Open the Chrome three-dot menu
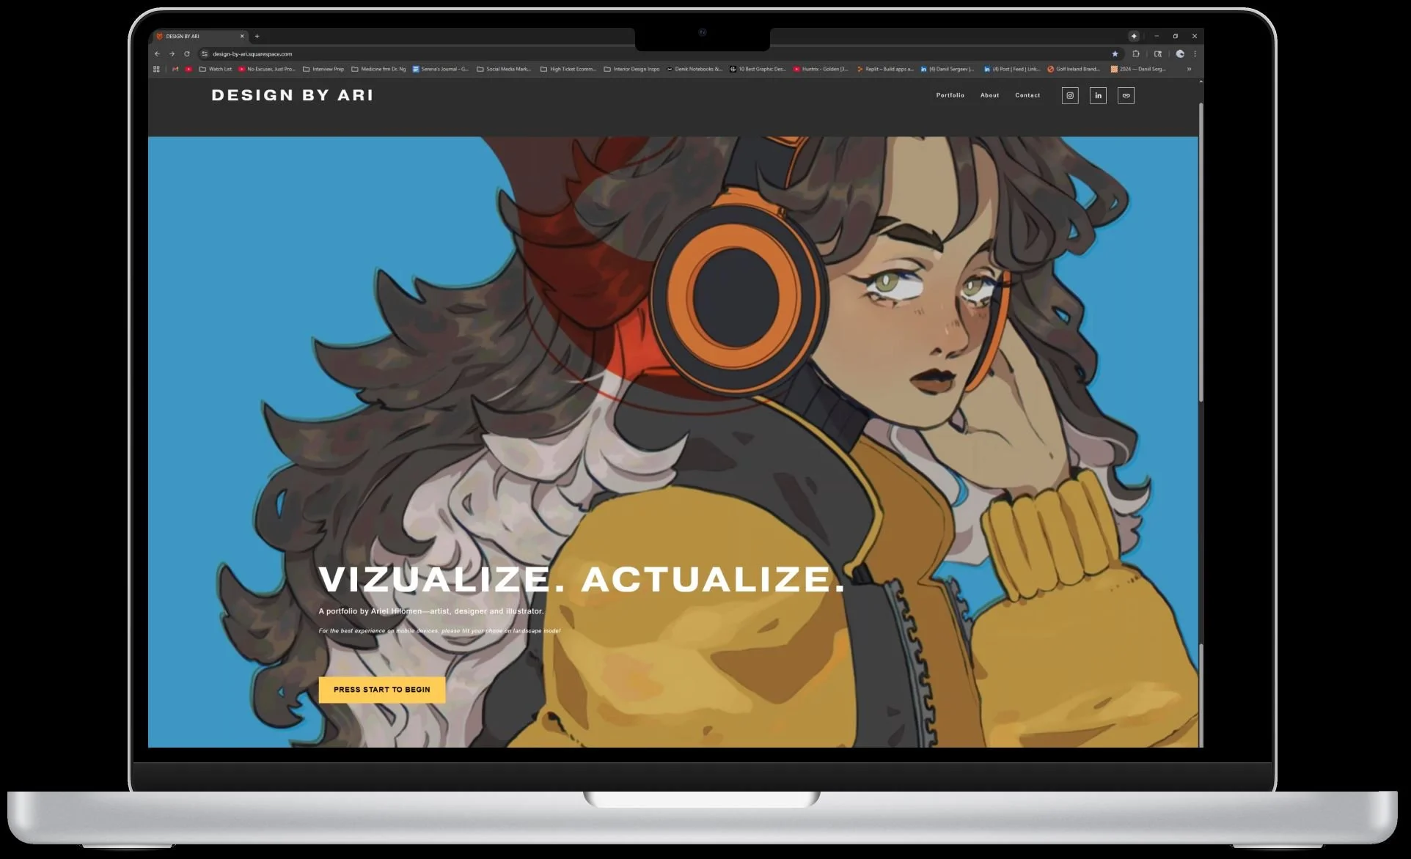 pyautogui.click(x=1195, y=54)
